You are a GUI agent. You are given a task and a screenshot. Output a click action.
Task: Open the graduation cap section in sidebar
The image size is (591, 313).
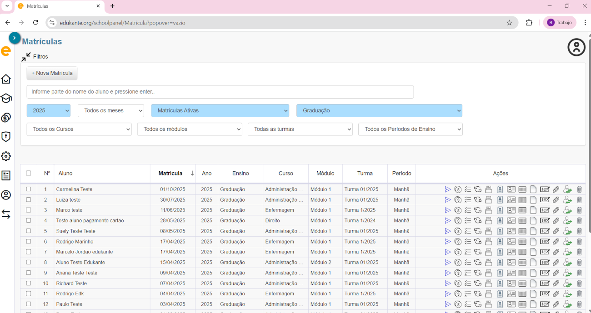(6, 99)
